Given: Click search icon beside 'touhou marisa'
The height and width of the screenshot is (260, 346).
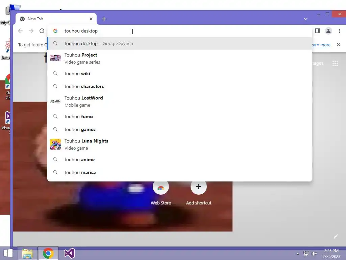Looking at the screenshot, I should click(55, 172).
